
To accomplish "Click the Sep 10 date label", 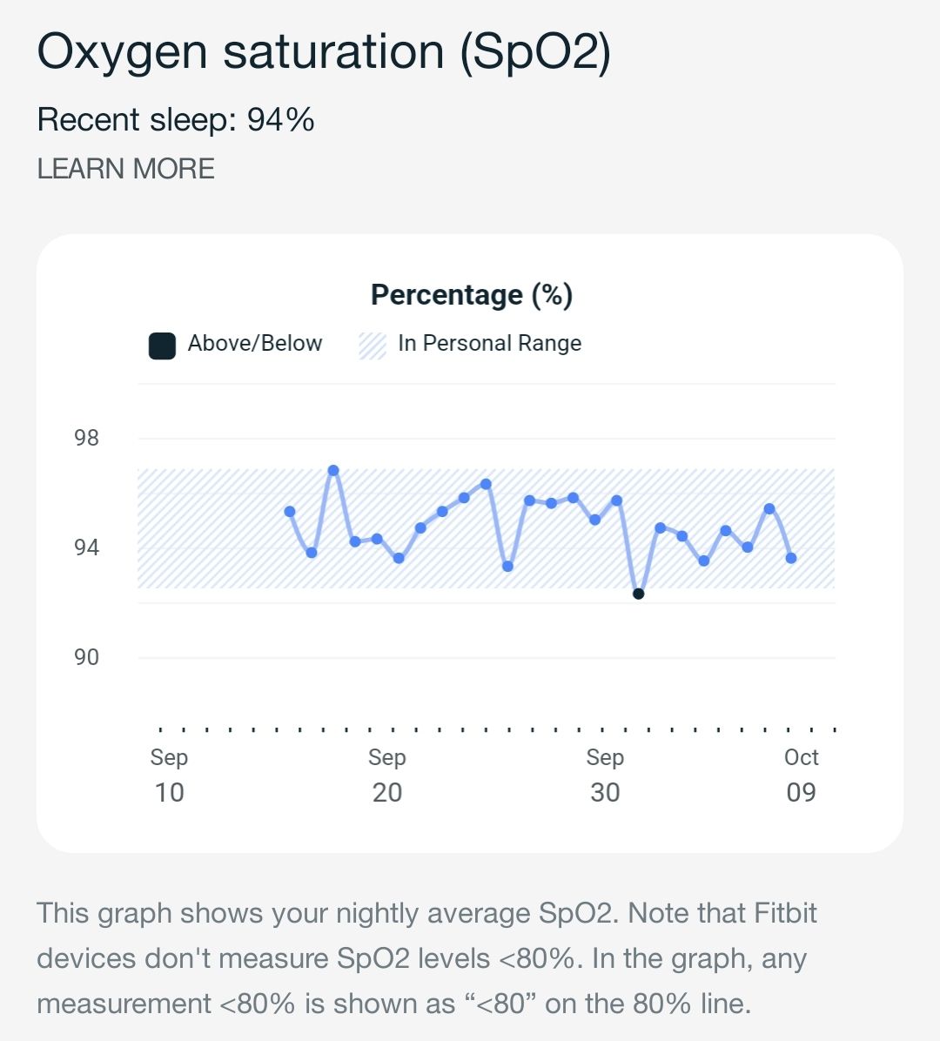I will click(x=168, y=775).
